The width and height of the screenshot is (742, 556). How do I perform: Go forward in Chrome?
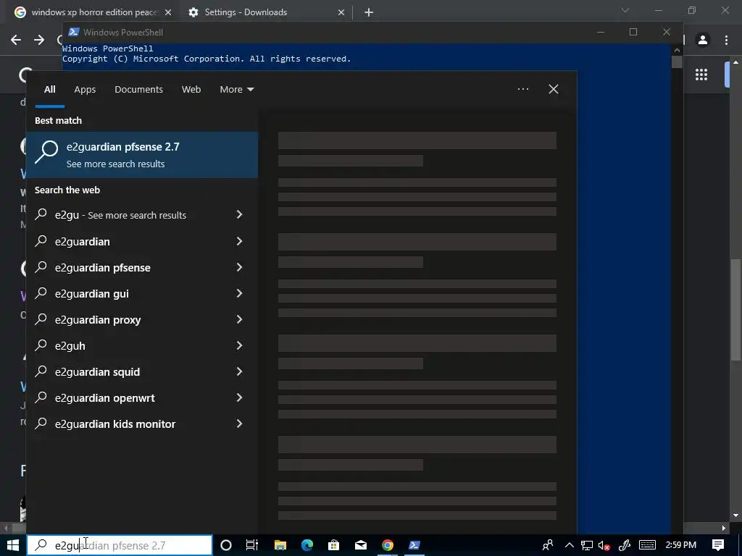[x=39, y=40]
